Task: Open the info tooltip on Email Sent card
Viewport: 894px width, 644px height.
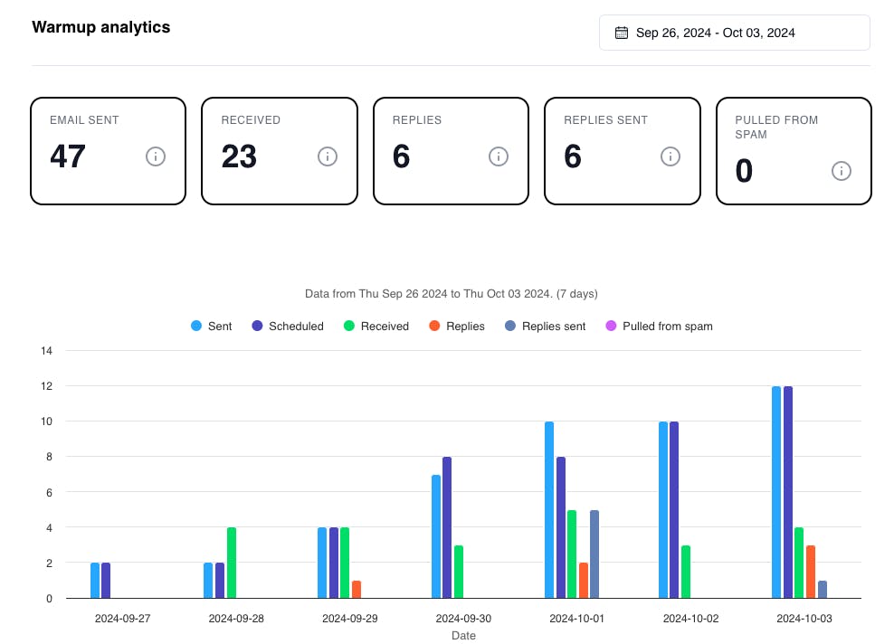Action: click(x=156, y=156)
